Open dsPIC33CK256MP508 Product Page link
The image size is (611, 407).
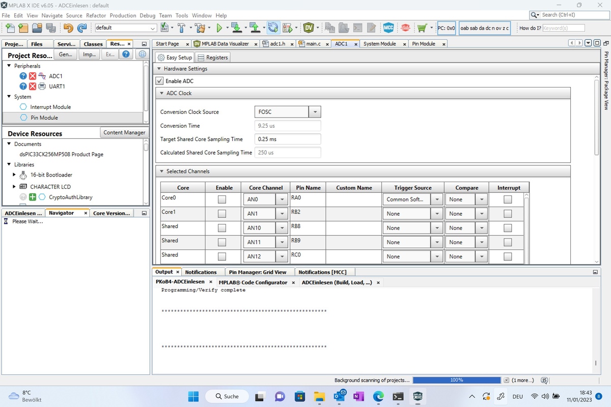pos(62,154)
